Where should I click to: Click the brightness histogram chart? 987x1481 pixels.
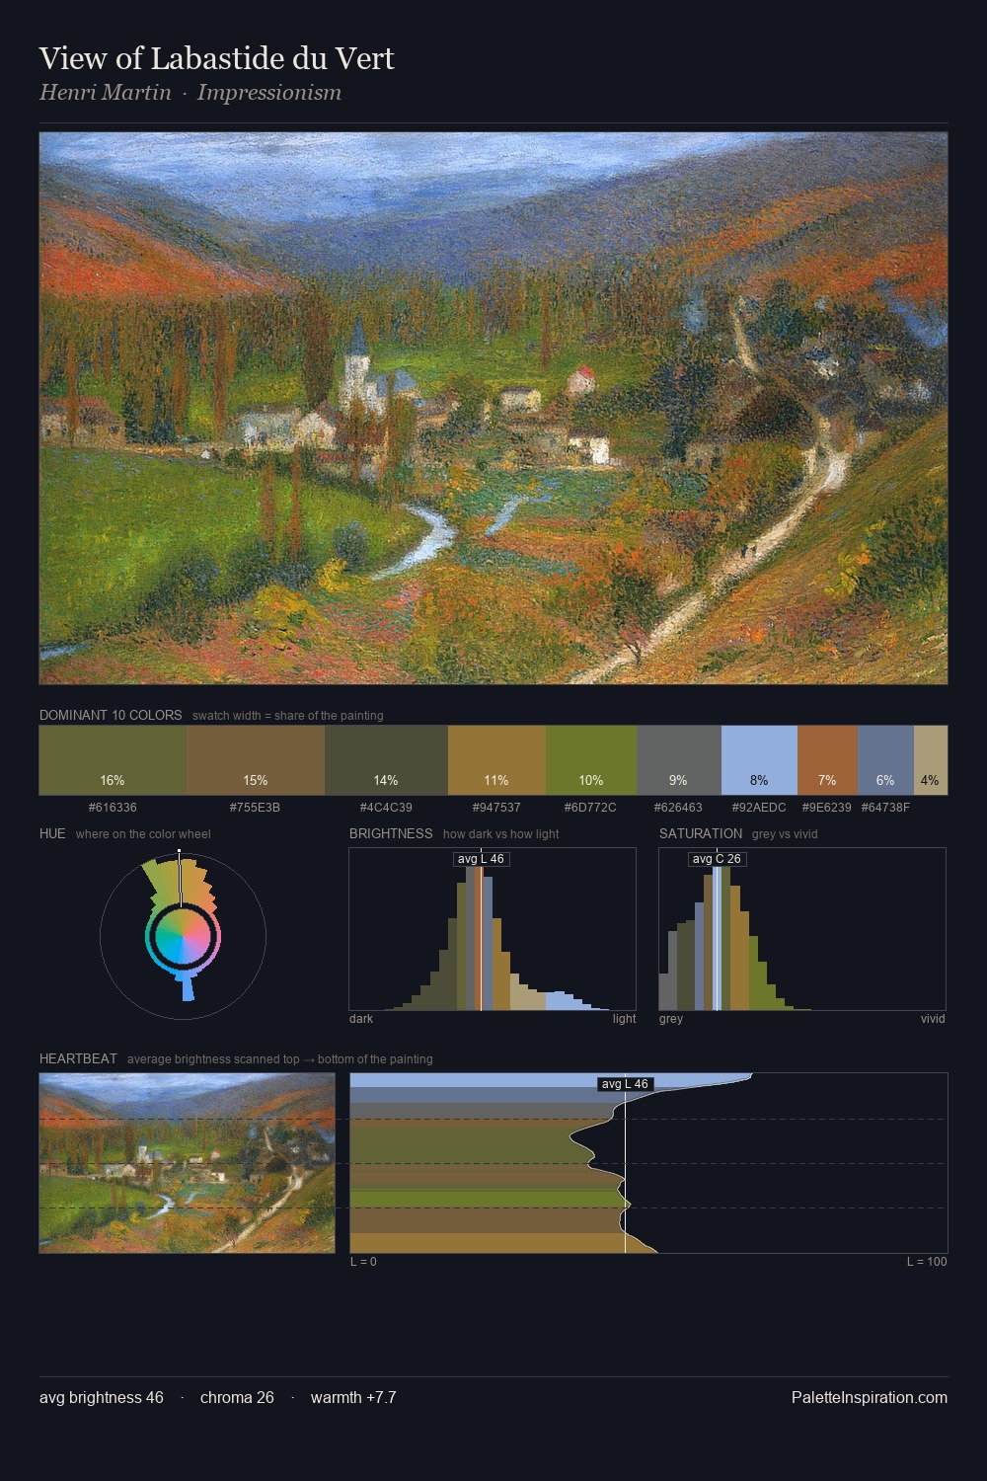click(x=493, y=929)
